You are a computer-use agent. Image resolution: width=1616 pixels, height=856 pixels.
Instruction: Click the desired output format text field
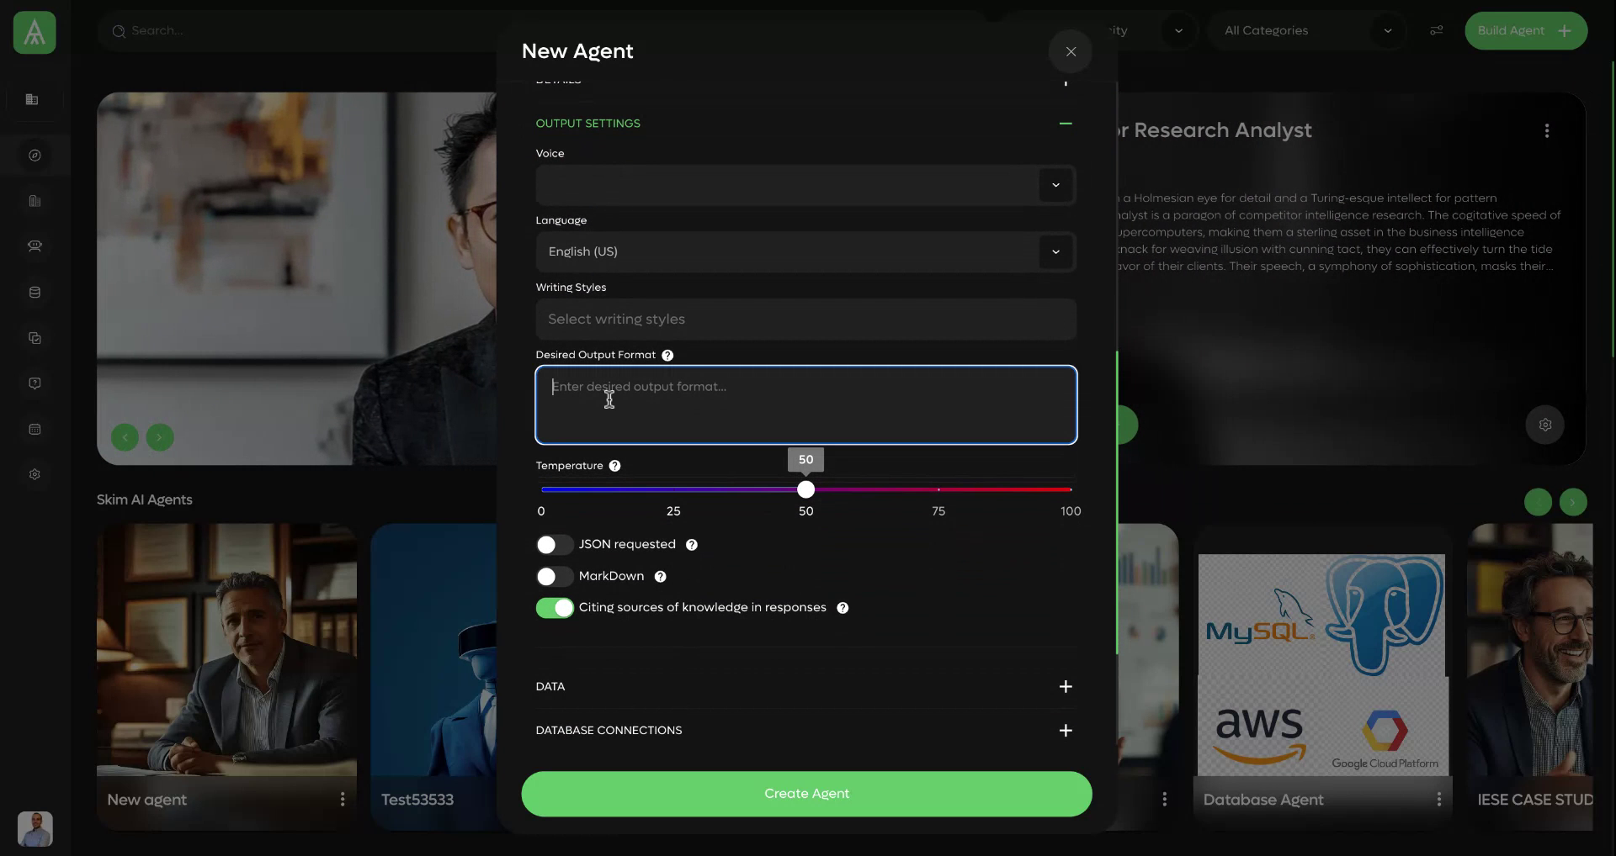click(x=805, y=404)
